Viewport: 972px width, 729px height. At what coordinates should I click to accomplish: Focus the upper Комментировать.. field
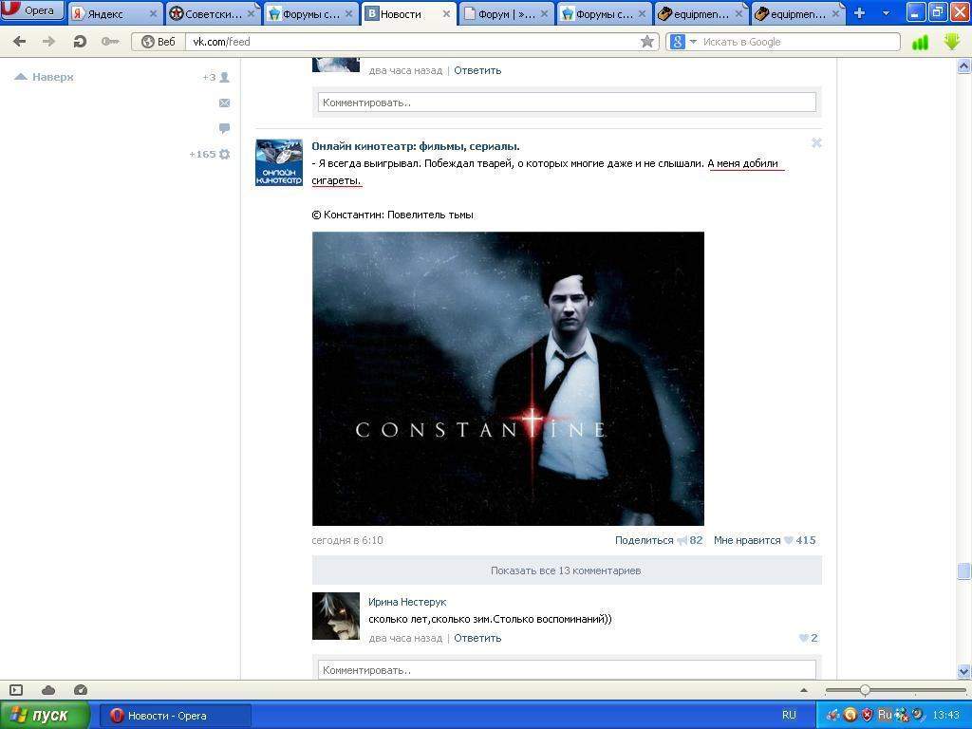point(567,103)
